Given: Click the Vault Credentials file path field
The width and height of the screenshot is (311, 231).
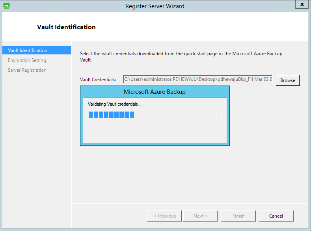Looking at the screenshot, I should 197,80.
